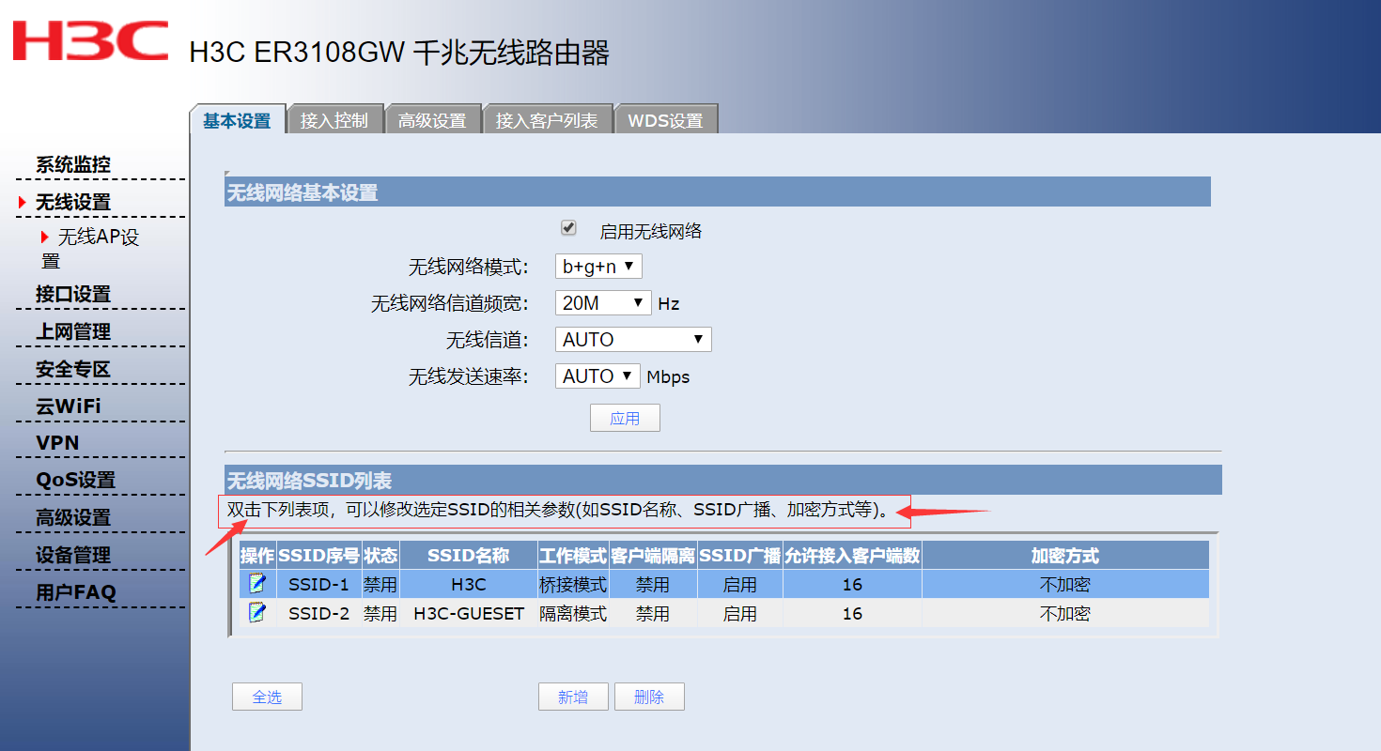The height and width of the screenshot is (751, 1381).
Task: Click the H3C SSID name cell
Action: [x=469, y=585]
